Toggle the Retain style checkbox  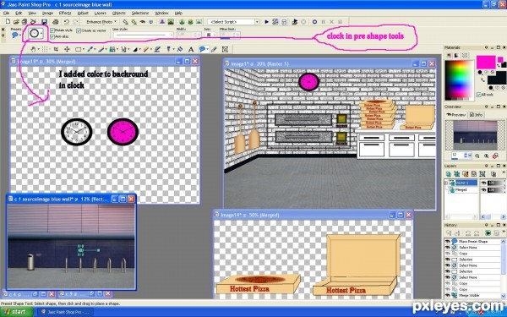coord(52,30)
